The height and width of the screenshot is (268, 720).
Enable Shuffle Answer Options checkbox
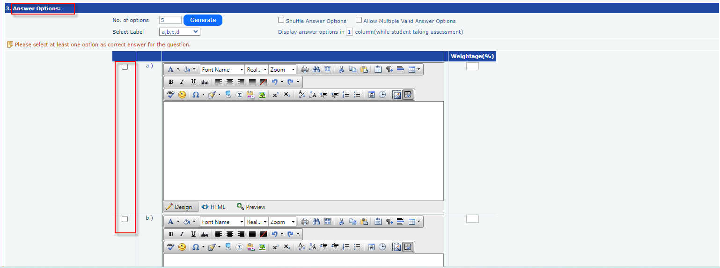(281, 20)
